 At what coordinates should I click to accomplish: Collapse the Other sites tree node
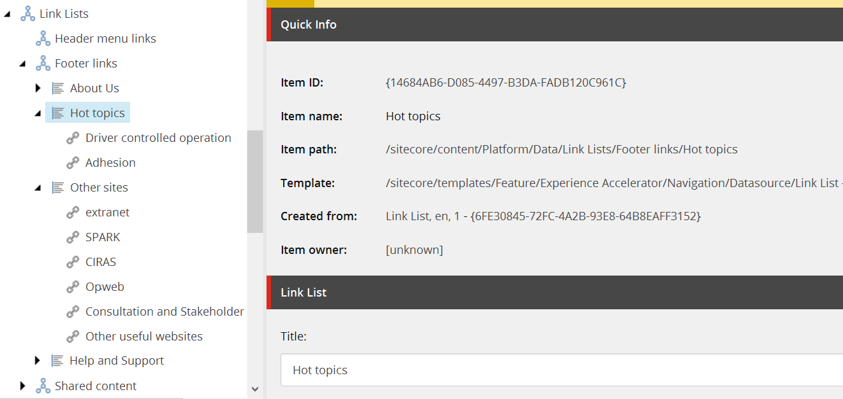pyautogui.click(x=38, y=188)
